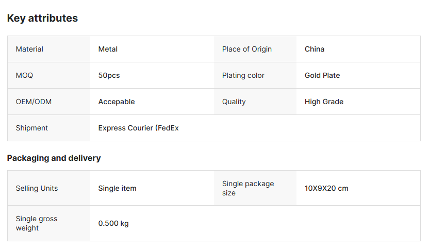Click the Shipment attribute label

[x=31, y=128]
